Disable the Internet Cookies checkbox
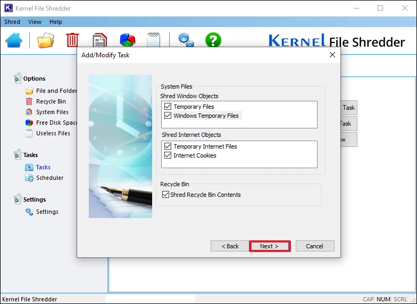417x304 pixels. (x=168, y=155)
